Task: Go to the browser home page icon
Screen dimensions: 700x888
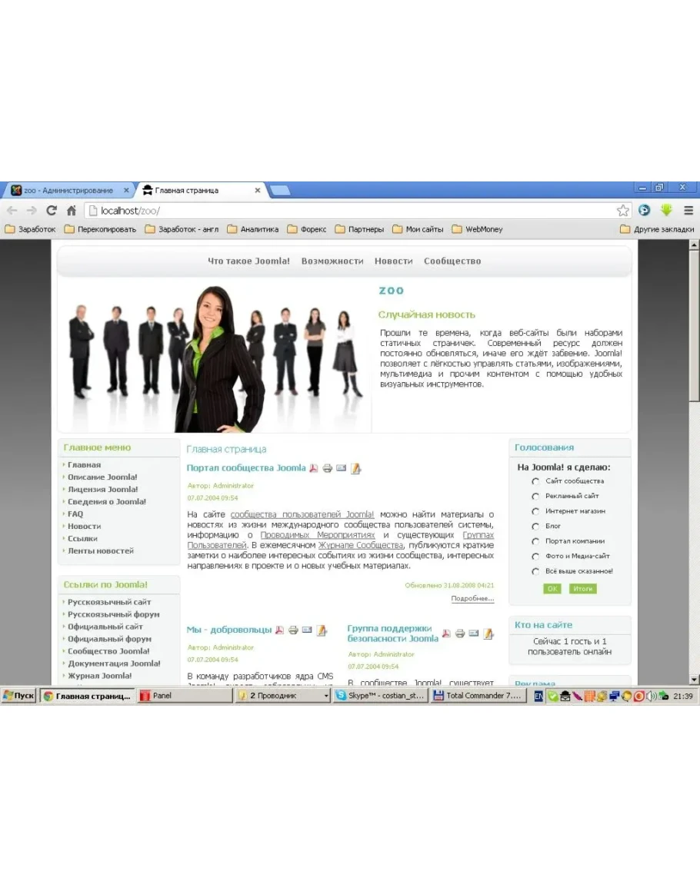Action: tap(71, 211)
